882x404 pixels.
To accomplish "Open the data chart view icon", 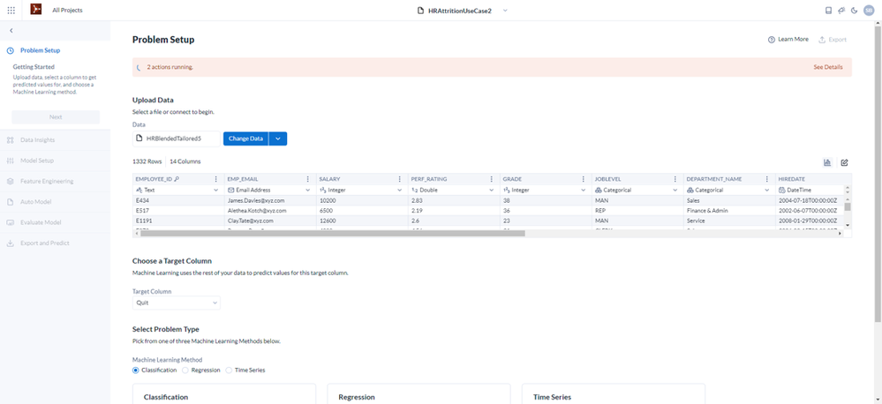I will (x=827, y=162).
